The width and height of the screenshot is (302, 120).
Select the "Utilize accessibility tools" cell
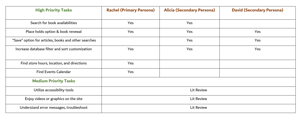click(53, 90)
